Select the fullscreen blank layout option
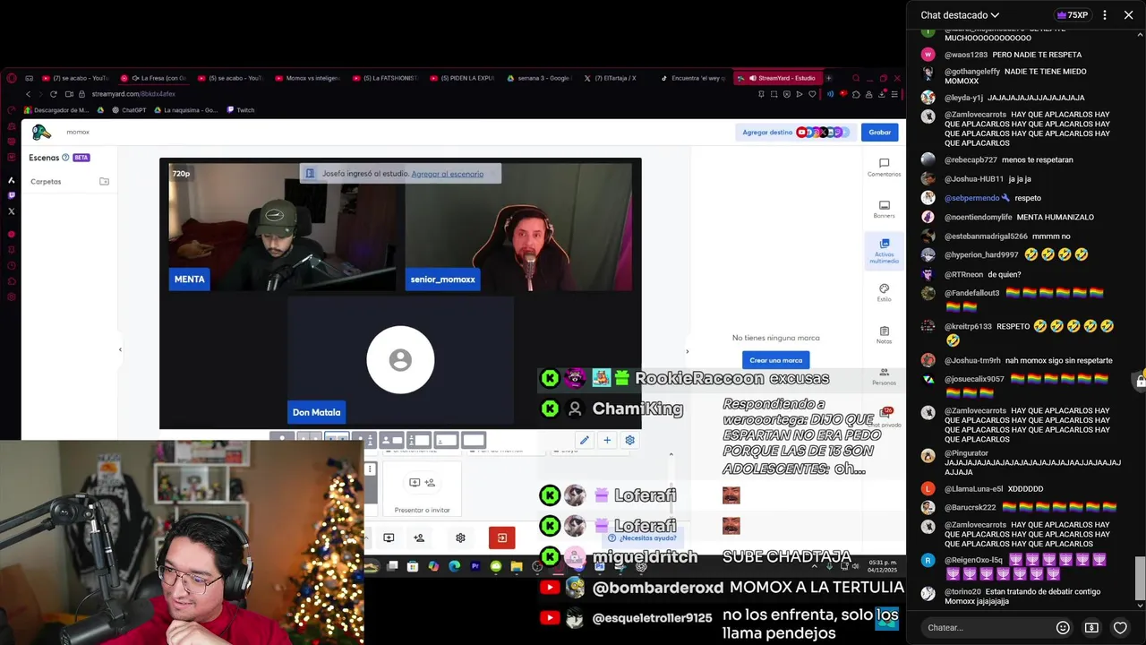Screen dimensions: 1146x645 pyautogui.click(x=474, y=440)
